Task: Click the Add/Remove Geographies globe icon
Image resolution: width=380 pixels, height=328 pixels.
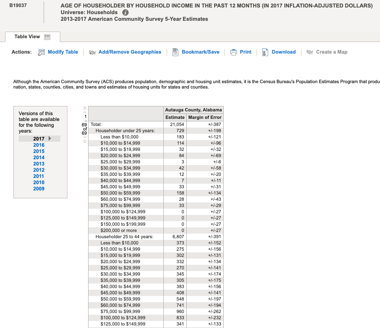Action: coord(92,52)
